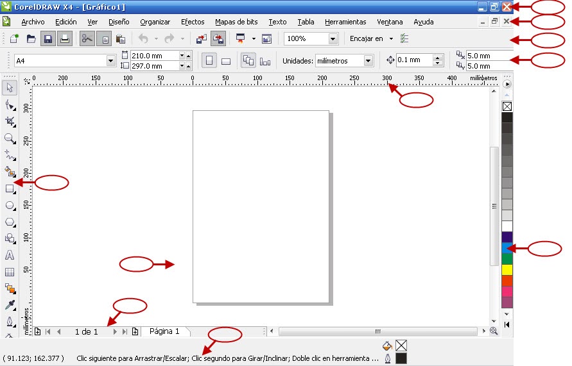Pick the yellow color swatch
The height and width of the screenshot is (366, 572).
(507, 270)
